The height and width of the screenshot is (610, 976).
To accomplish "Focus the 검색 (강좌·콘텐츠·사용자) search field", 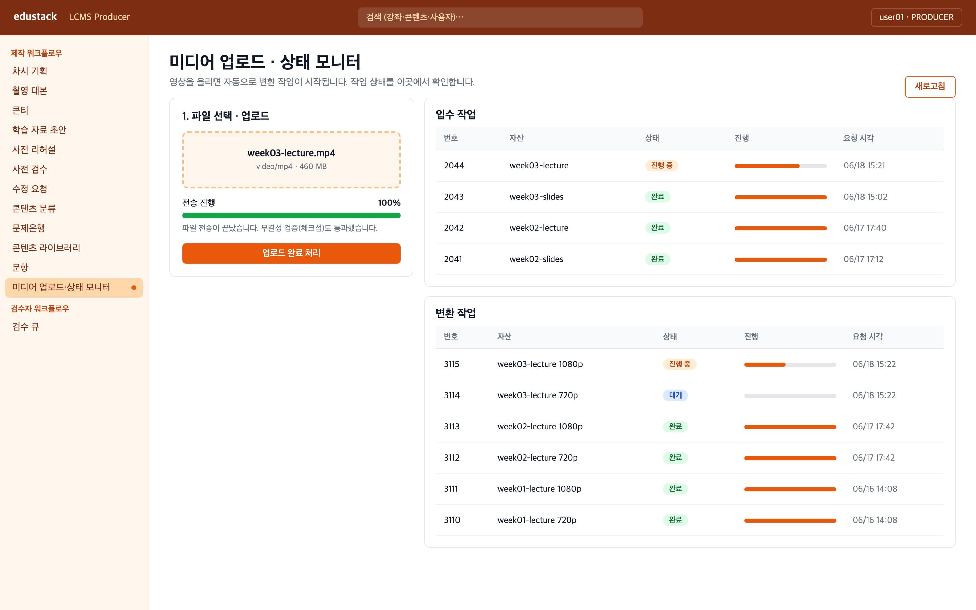I will click(x=500, y=17).
